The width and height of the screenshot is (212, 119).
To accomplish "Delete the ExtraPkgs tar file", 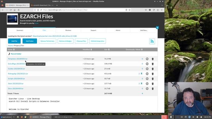I will click(x=153, y=64).
